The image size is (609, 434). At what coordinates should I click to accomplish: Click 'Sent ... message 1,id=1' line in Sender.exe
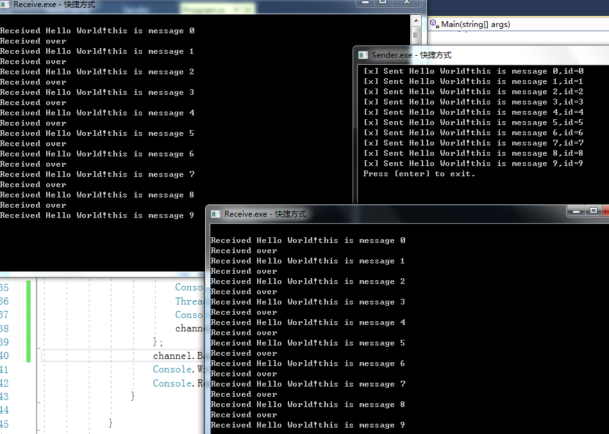pos(474,81)
